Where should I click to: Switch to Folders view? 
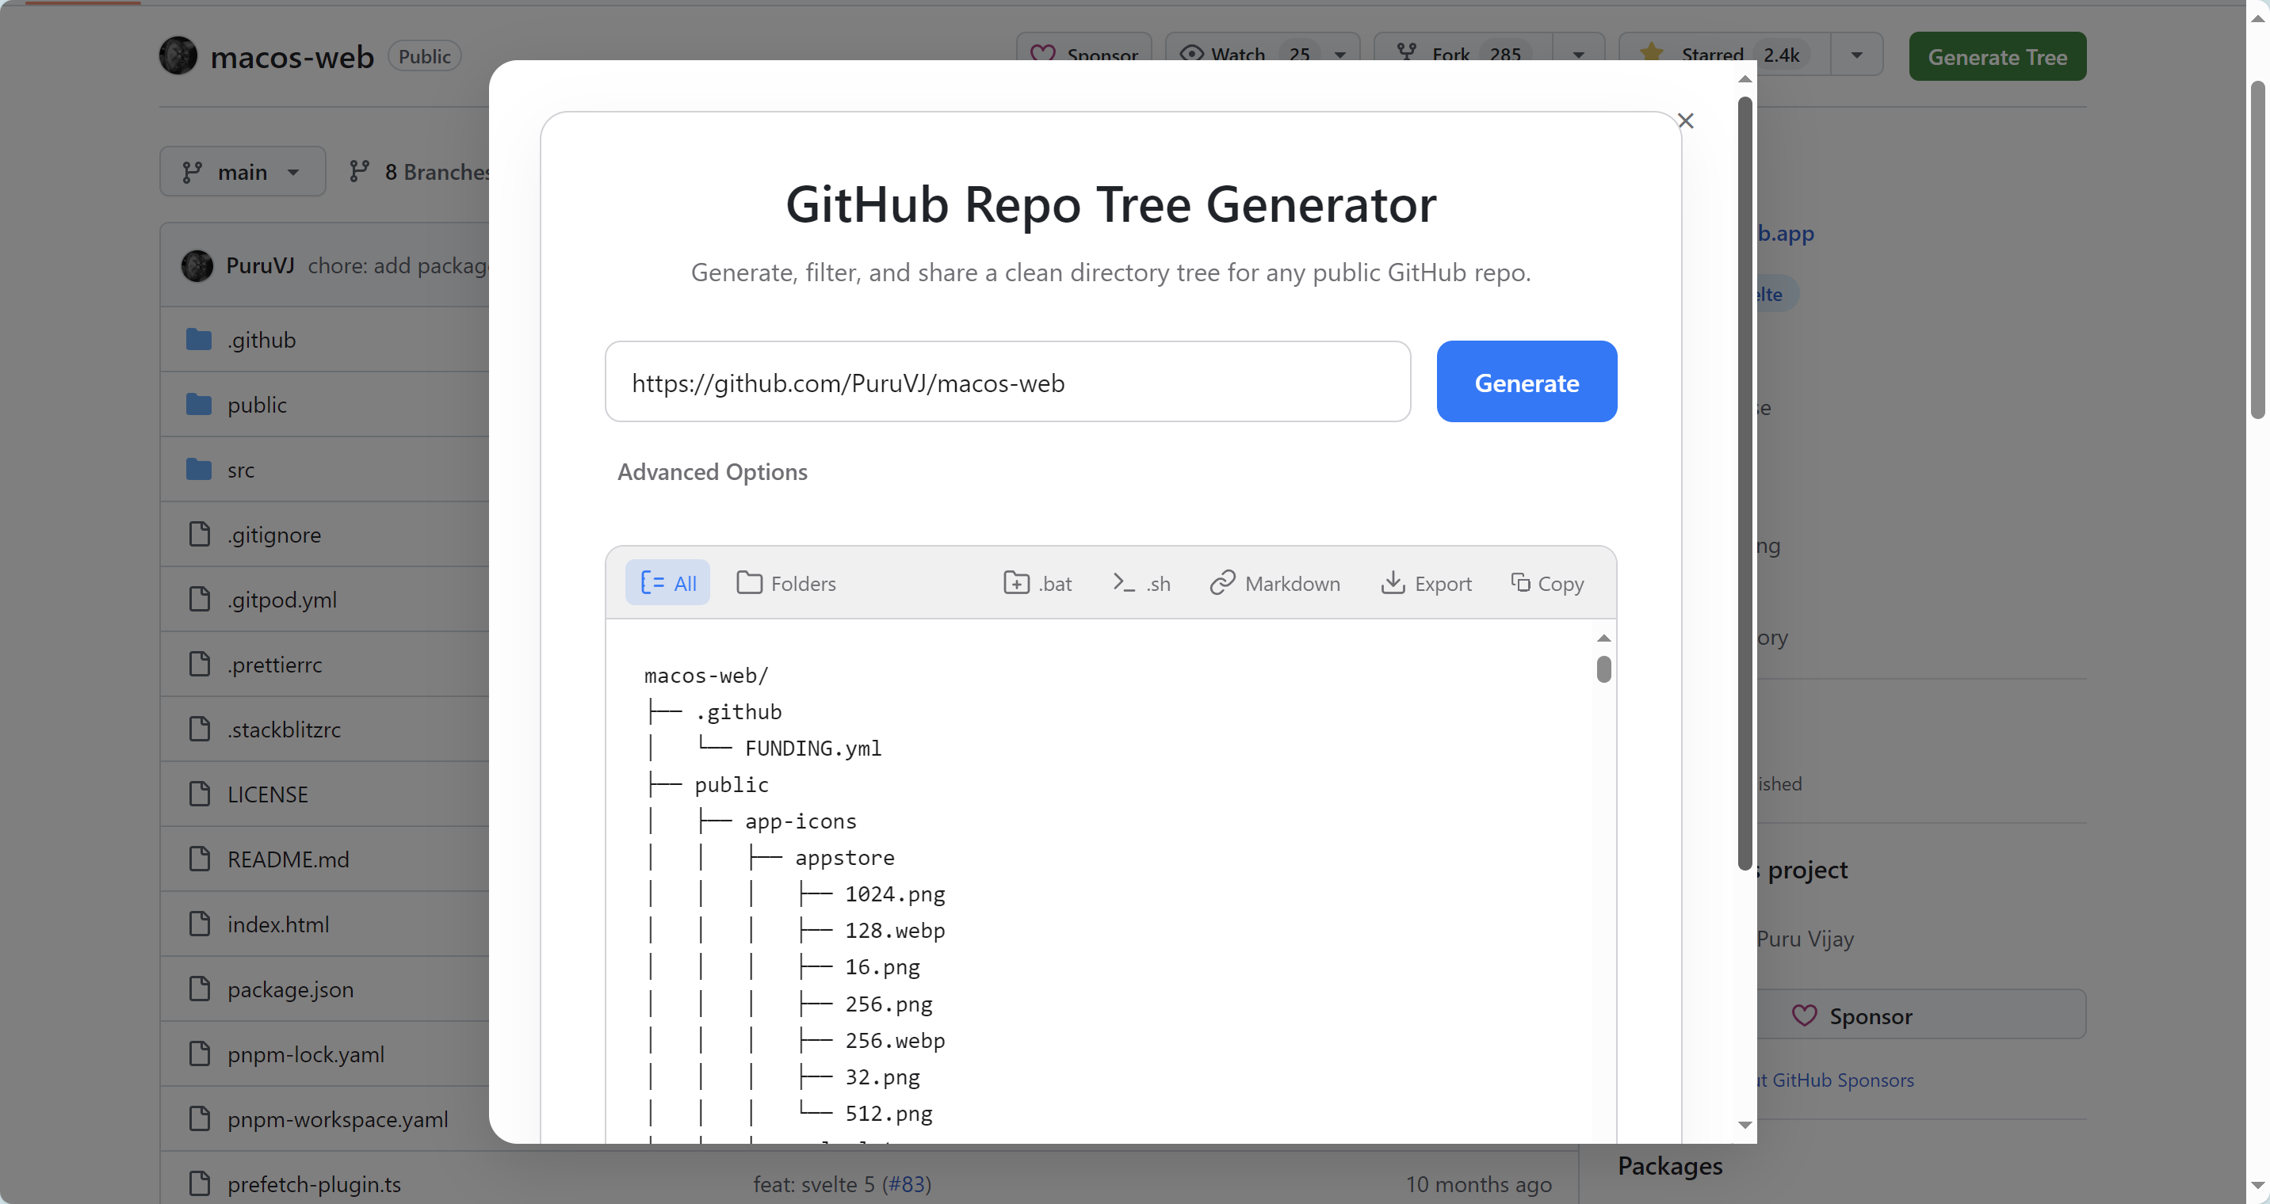point(786,583)
